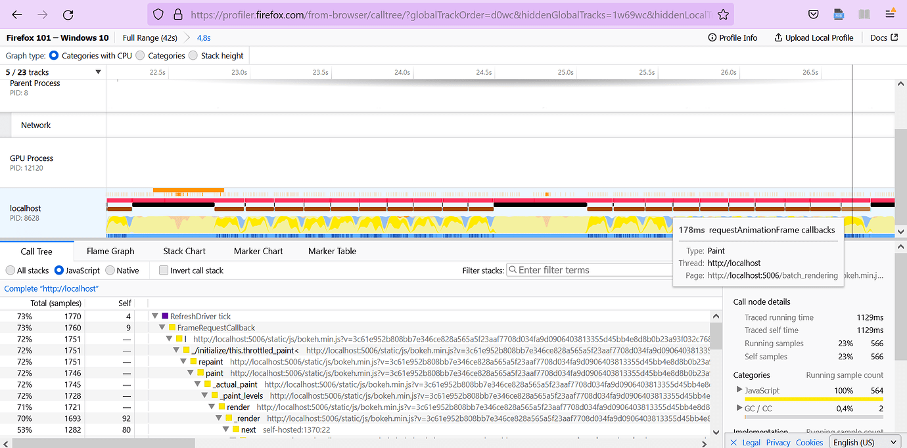Click the yellow JavaScript category bar
907x448 pixels.
pyautogui.click(x=814, y=399)
